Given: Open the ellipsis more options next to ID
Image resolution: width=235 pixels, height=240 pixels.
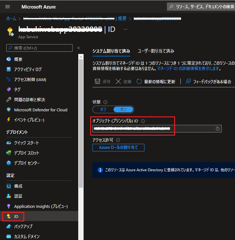Looking at the screenshot, I should (x=125, y=29).
